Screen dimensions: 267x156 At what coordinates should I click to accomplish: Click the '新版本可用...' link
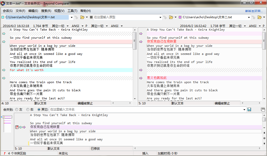(x=254, y=11)
